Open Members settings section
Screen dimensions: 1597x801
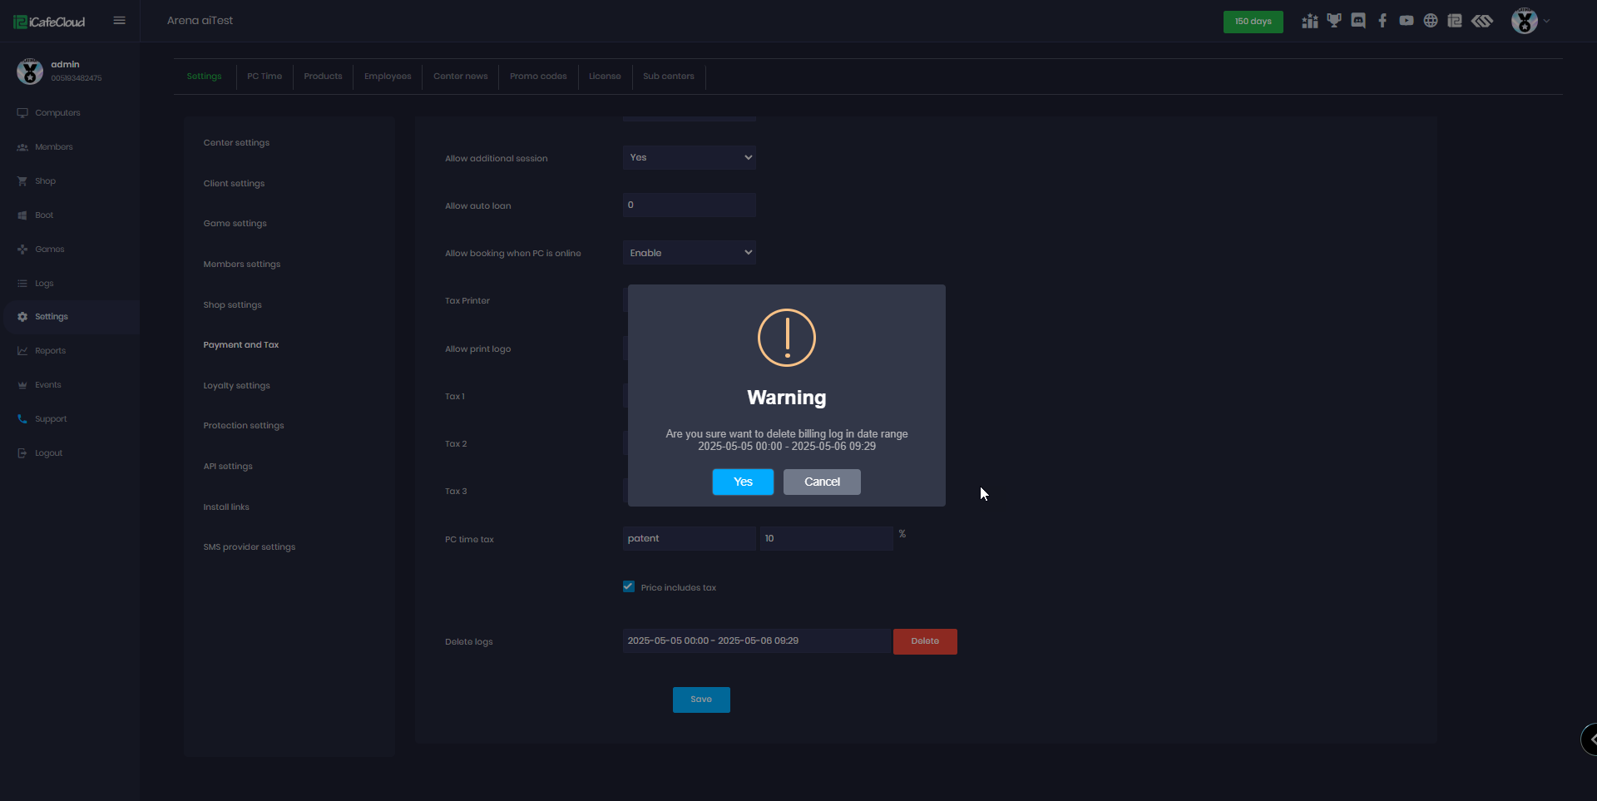(242, 265)
